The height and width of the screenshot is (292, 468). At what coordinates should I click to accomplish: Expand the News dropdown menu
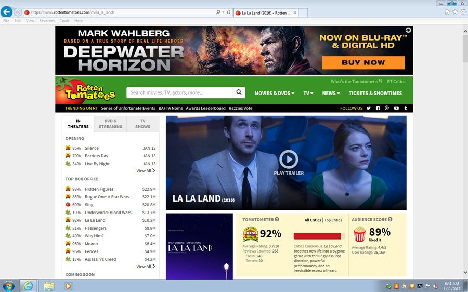[x=331, y=93]
